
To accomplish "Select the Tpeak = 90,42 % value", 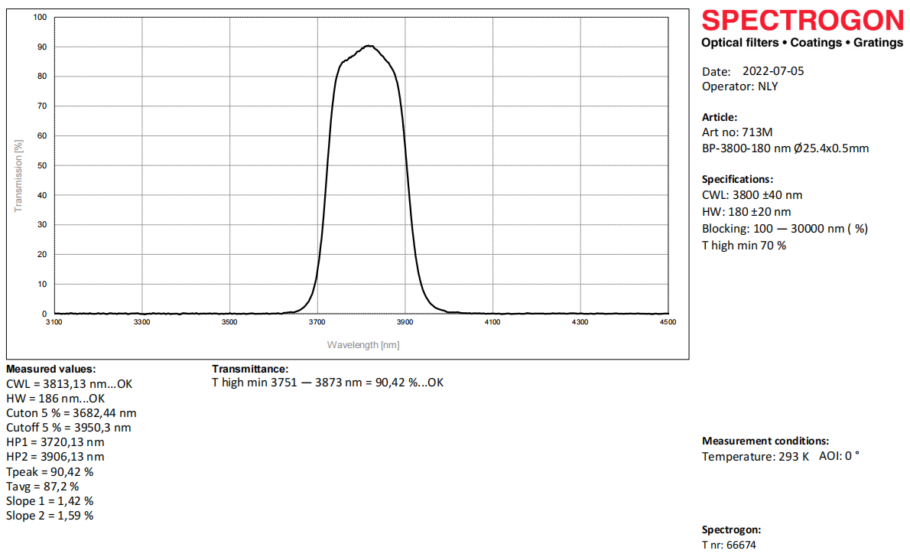I will pyautogui.click(x=50, y=471).
